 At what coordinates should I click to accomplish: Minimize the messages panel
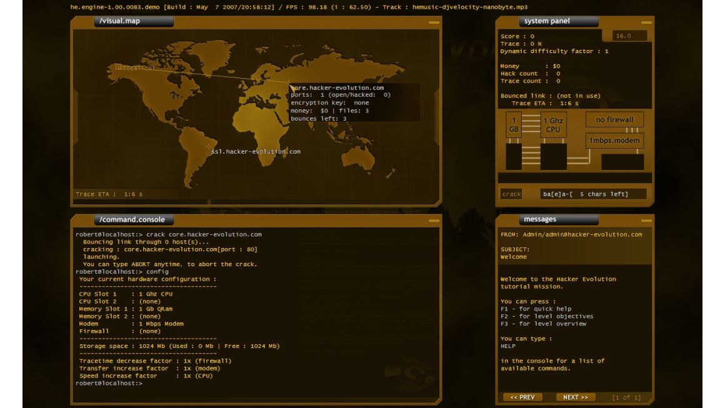click(x=646, y=221)
